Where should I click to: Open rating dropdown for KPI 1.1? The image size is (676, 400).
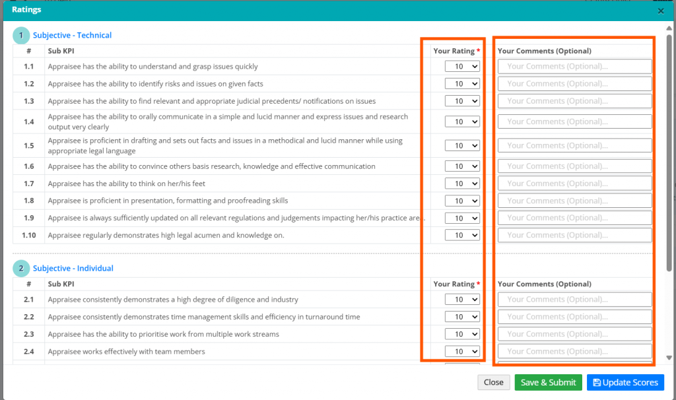pyautogui.click(x=462, y=67)
